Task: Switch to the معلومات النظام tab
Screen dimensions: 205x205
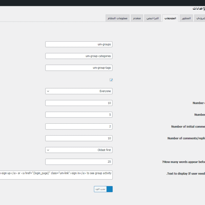Action: click(118, 18)
